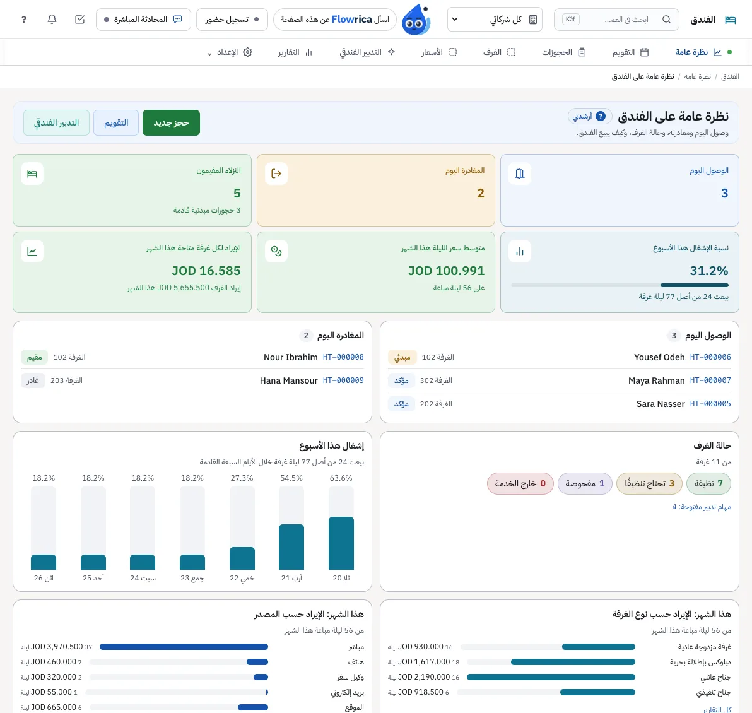This screenshot has width=752, height=713.
Task: Click the نظيفة 7 room status pill
Action: click(709, 484)
